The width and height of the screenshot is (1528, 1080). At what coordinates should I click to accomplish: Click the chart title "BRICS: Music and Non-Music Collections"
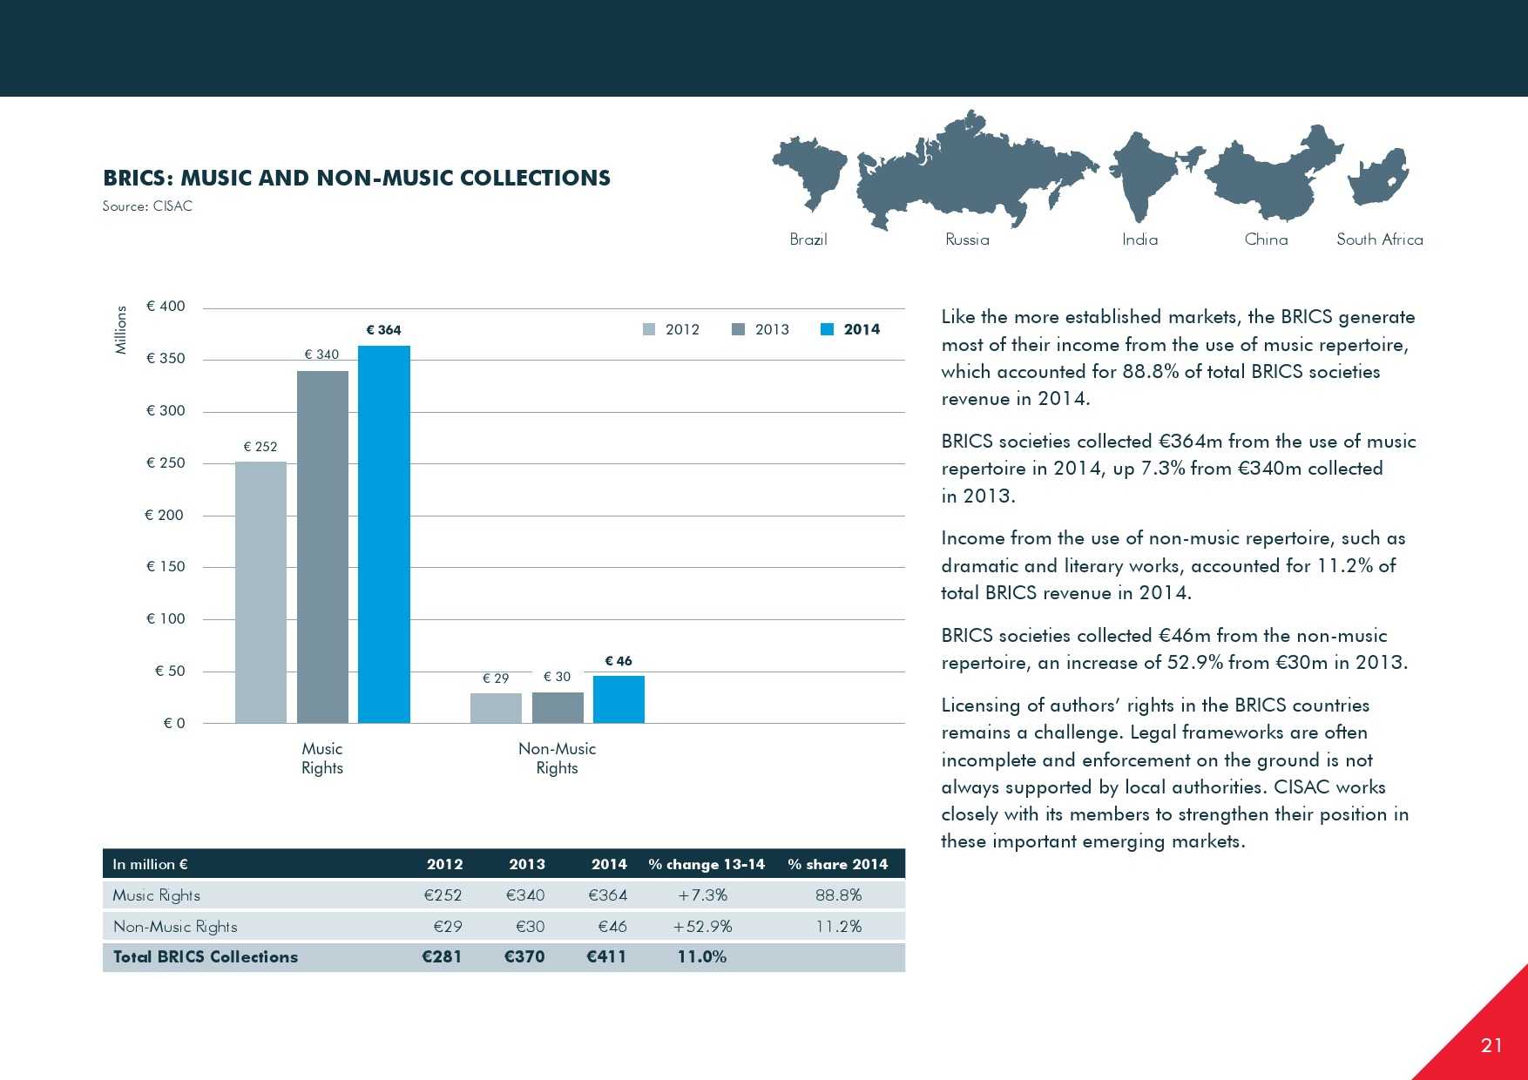click(356, 178)
